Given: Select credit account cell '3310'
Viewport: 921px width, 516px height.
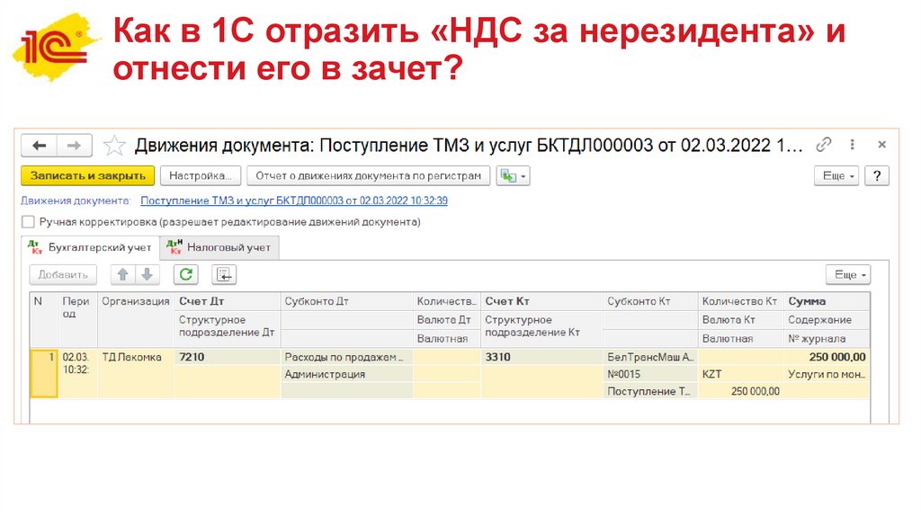Looking at the screenshot, I should coord(541,357).
